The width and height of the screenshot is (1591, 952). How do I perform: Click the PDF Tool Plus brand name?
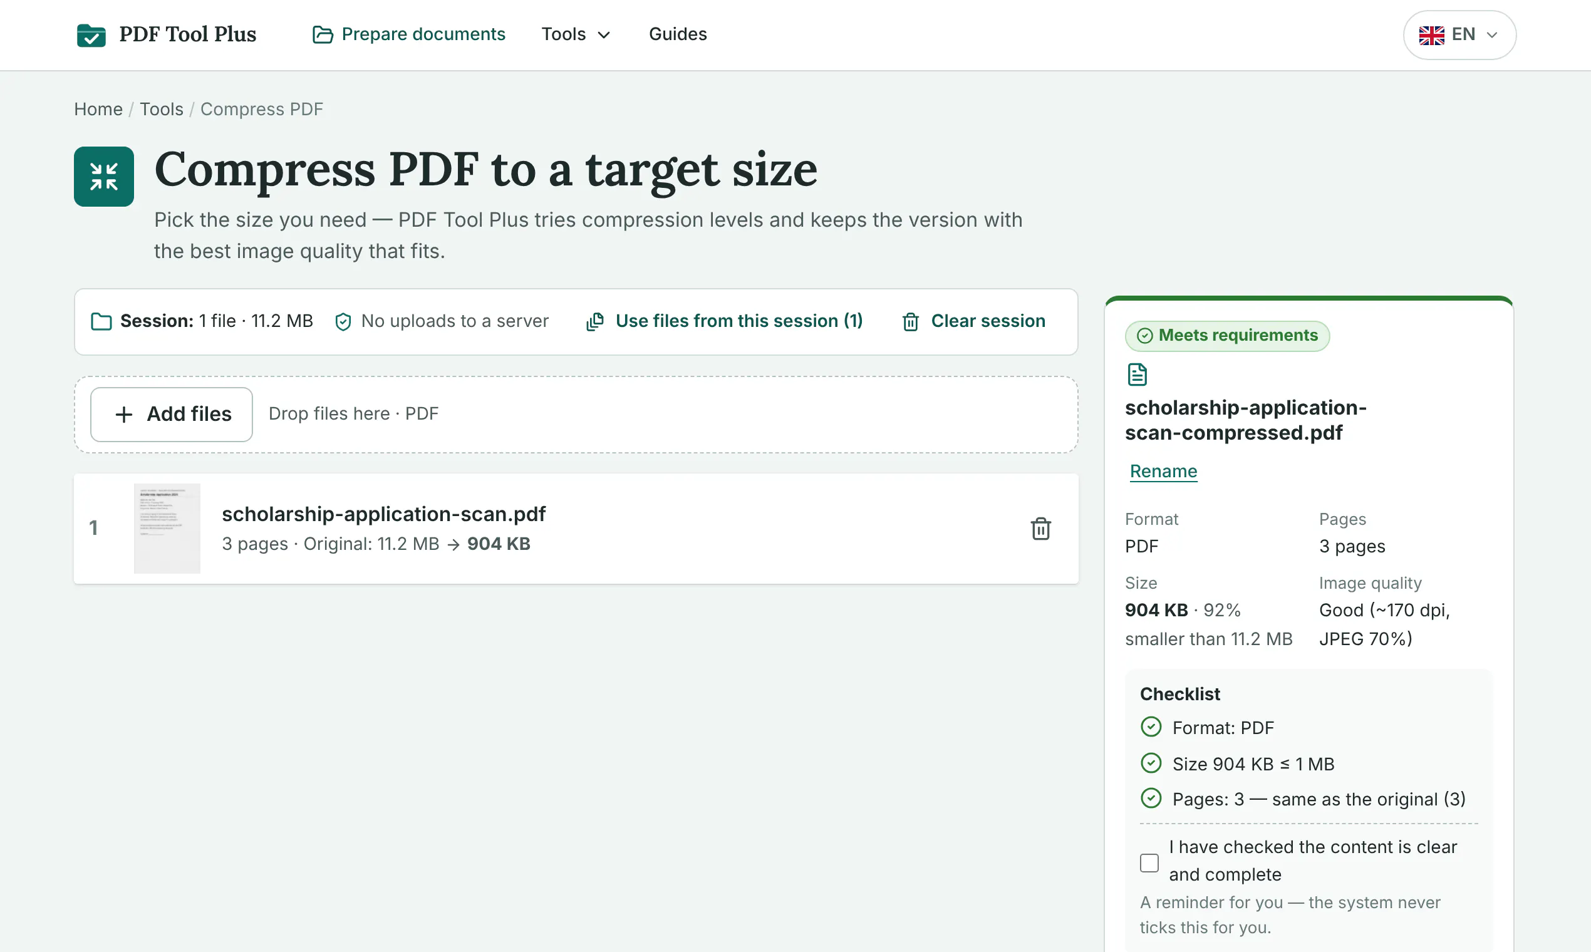pyautogui.click(x=188, y=34)
